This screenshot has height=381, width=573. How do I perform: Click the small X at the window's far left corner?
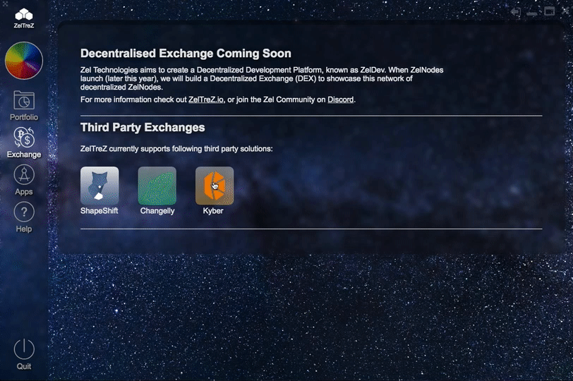tap(5, 4)
